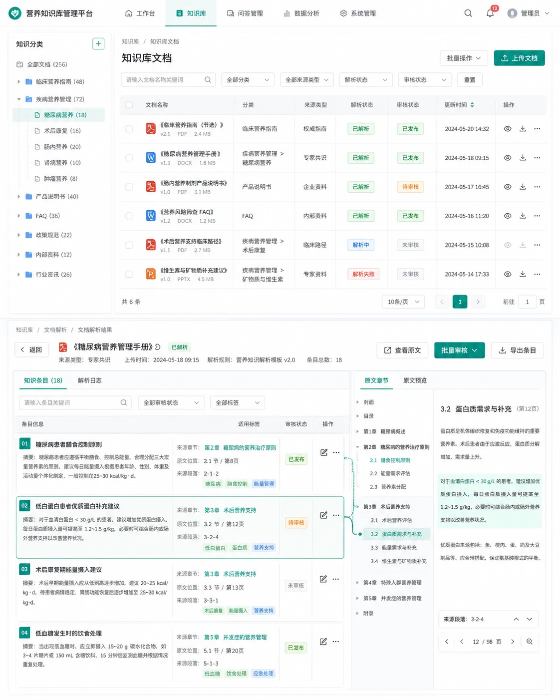Click the platform logo 营养知识库管理平台
Viewport: 560px width, 700px height.
50,13
